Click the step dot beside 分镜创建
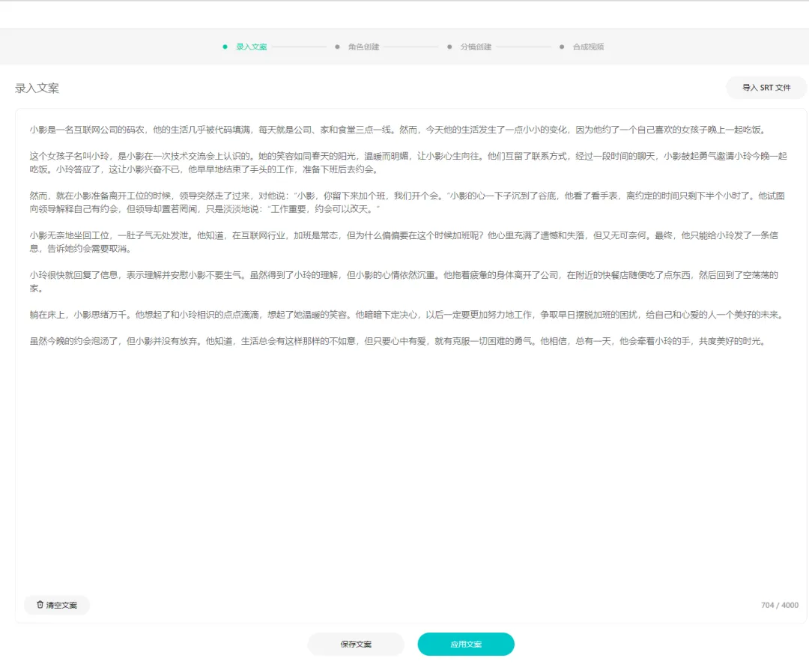Viewport: 809px width, 664px height. point(449,46)
